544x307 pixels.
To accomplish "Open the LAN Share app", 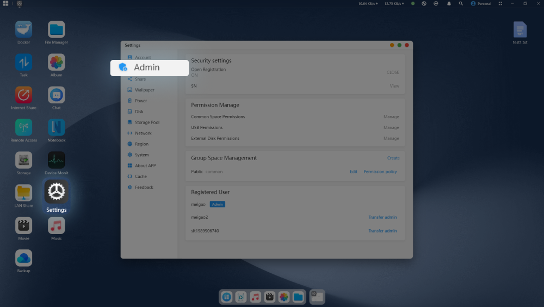I will pyautogui.click(x=23, y=193).
